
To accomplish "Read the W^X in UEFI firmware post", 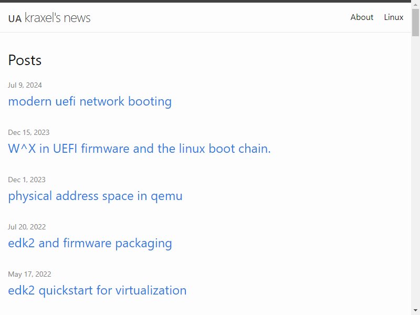I will point(139,149).
